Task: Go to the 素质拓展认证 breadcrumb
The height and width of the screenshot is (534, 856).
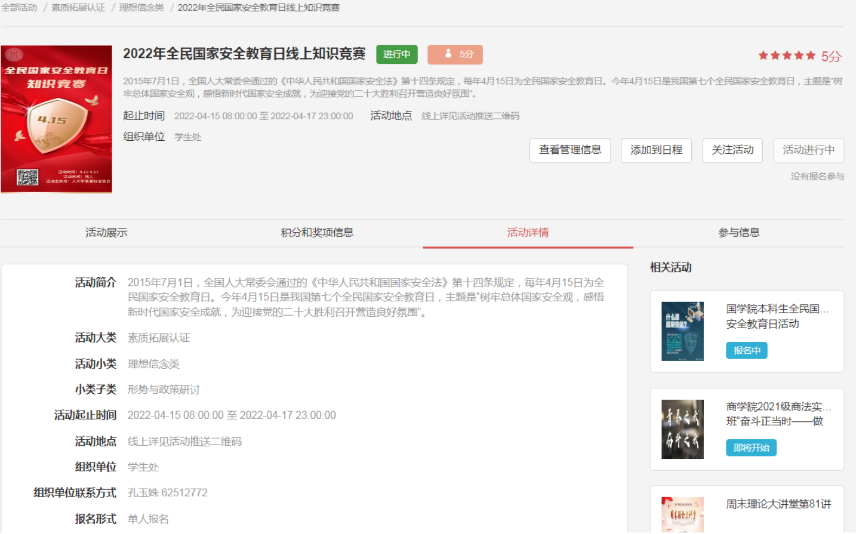Action: (78, 8)
